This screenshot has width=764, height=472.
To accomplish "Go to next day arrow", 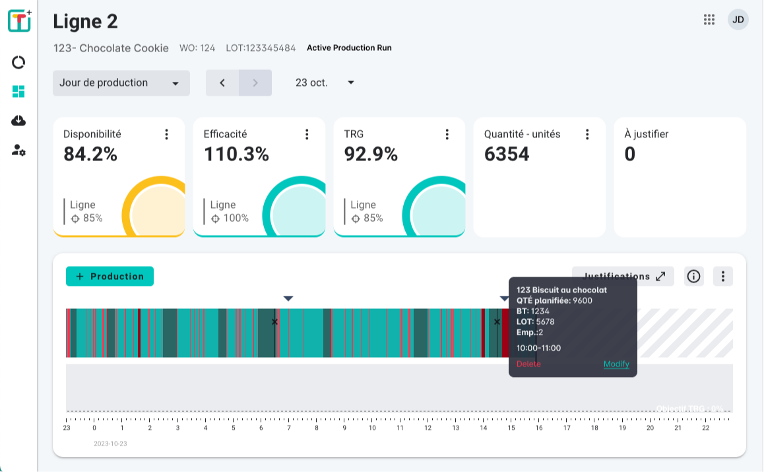I will point(255,83).
